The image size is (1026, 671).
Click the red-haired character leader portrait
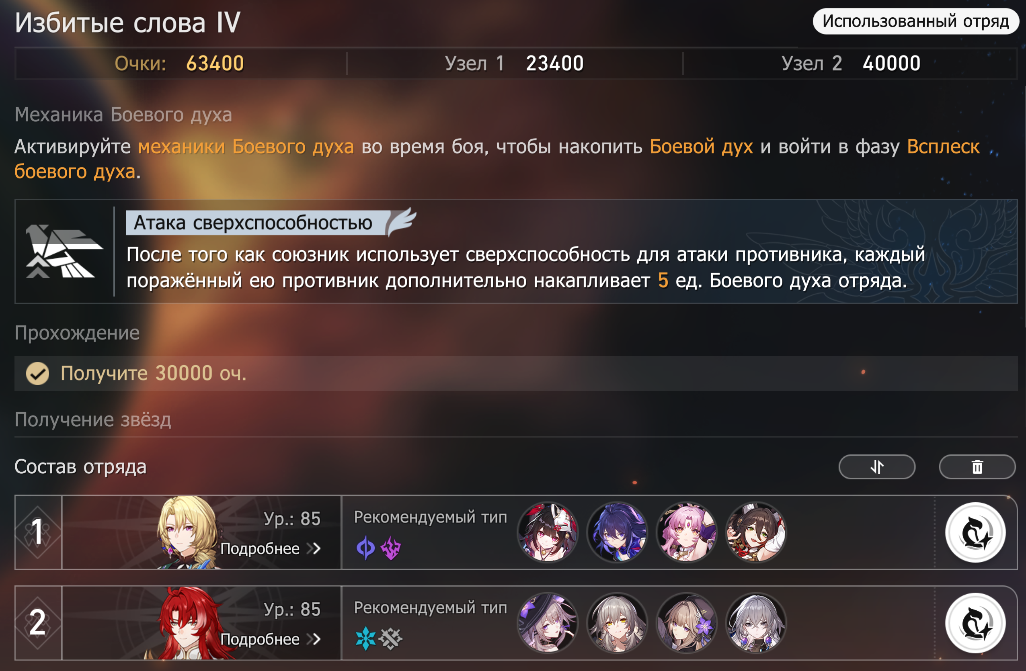click(x=190, y=623)
